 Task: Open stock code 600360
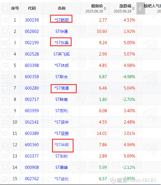[32, 145]
